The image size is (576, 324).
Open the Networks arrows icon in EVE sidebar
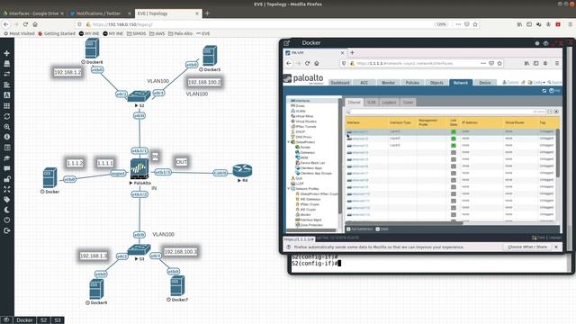[x=6, y=74]
